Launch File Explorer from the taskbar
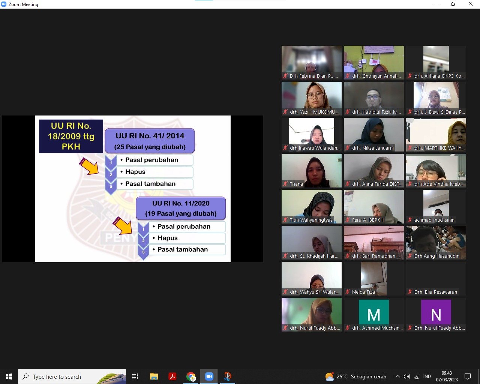Viewport: 480px width, 384px height. [x=154, y=376]
